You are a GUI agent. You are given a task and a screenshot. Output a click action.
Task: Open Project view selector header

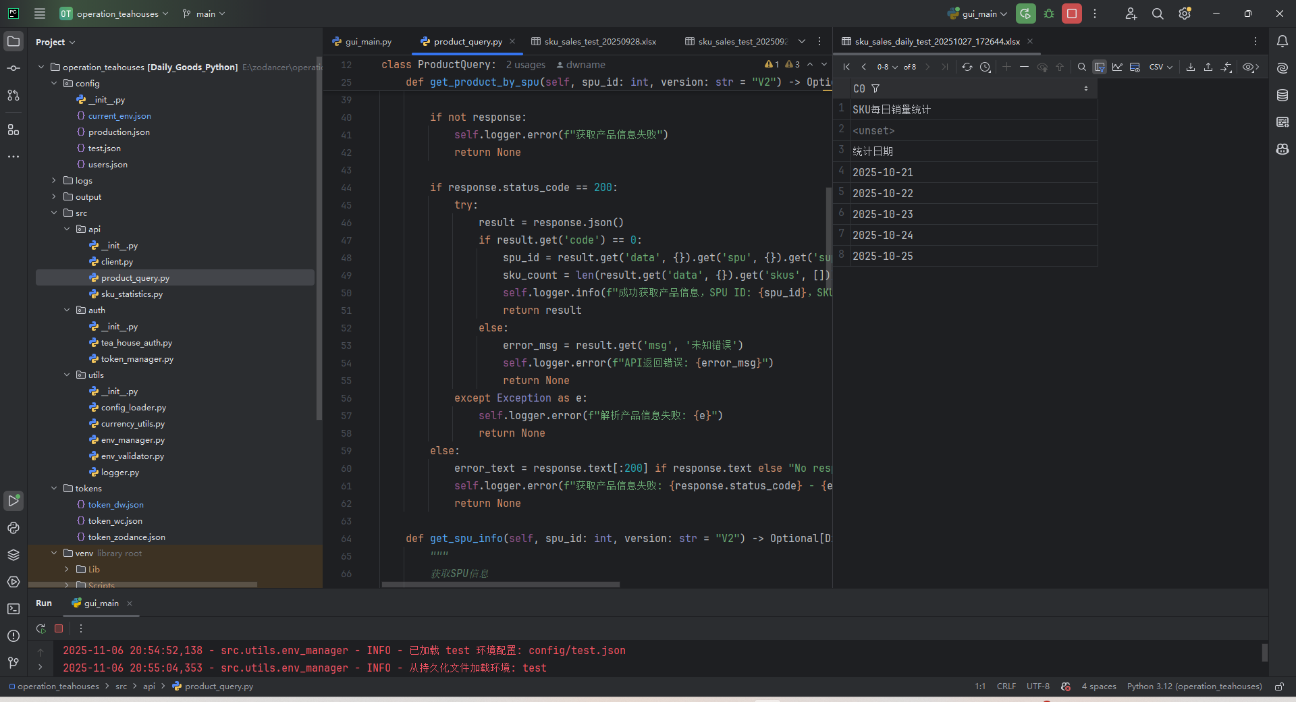[x=55, y=42]
